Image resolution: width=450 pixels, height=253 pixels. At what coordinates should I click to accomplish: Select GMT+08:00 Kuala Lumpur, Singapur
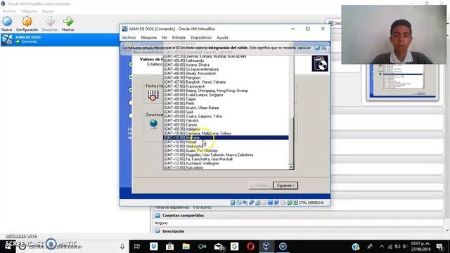pos(226,95)
